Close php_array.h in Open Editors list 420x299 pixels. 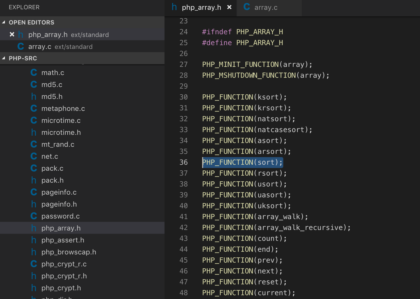point(12,35)
